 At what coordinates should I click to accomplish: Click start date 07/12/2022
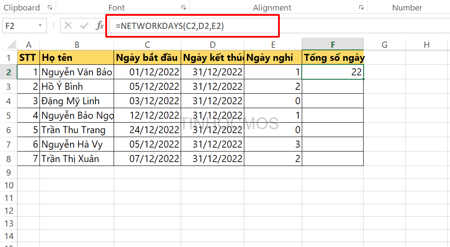[147, 159]
